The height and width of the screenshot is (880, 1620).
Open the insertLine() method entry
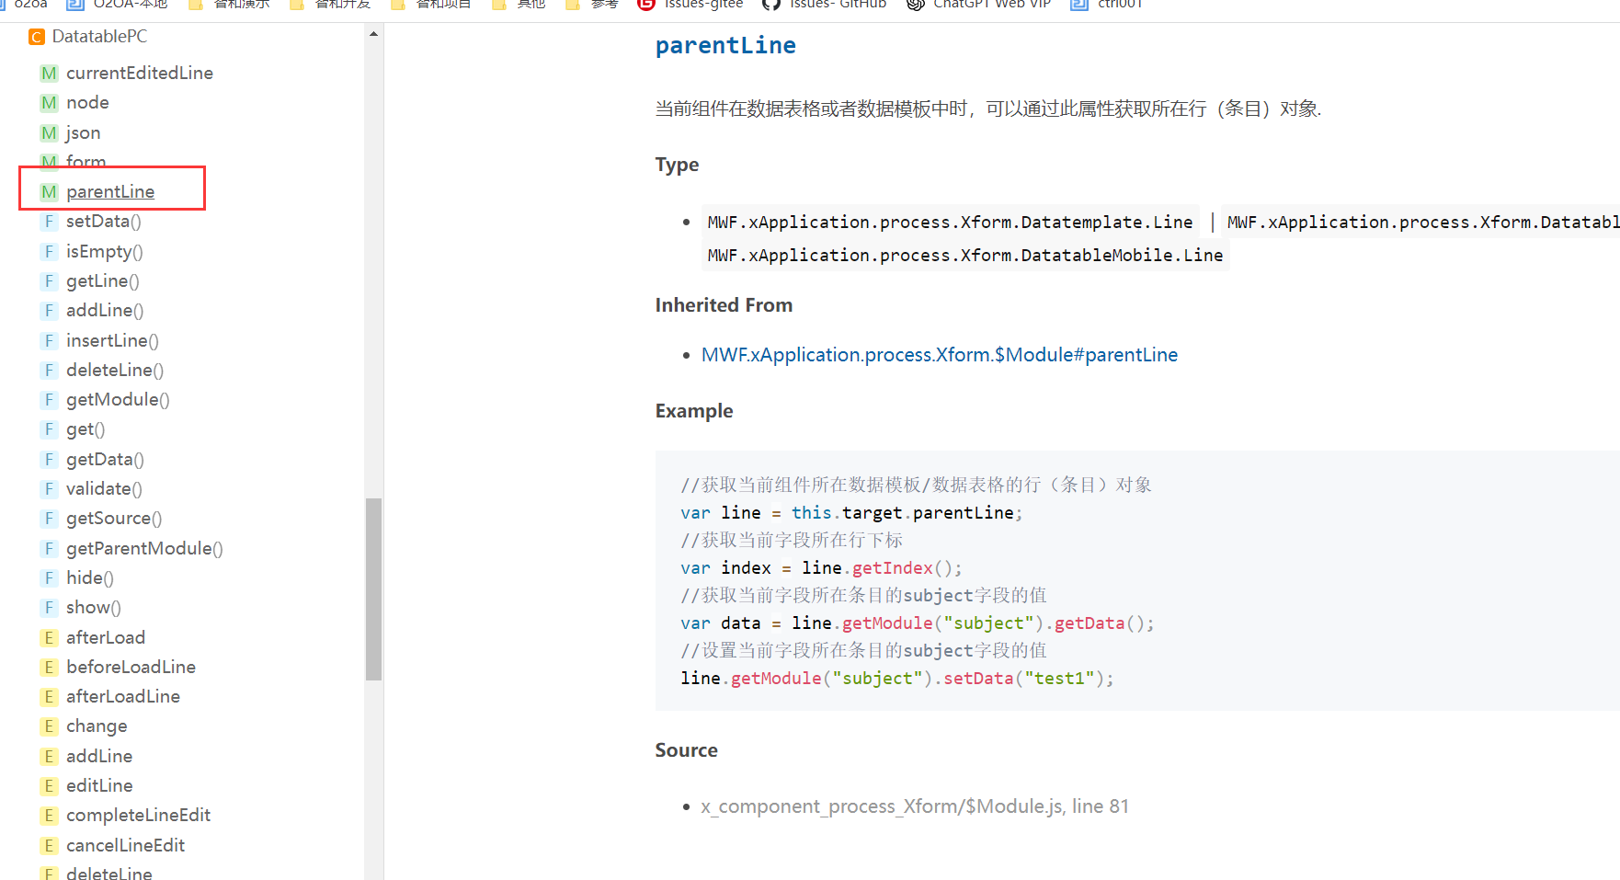coord(112,341)
